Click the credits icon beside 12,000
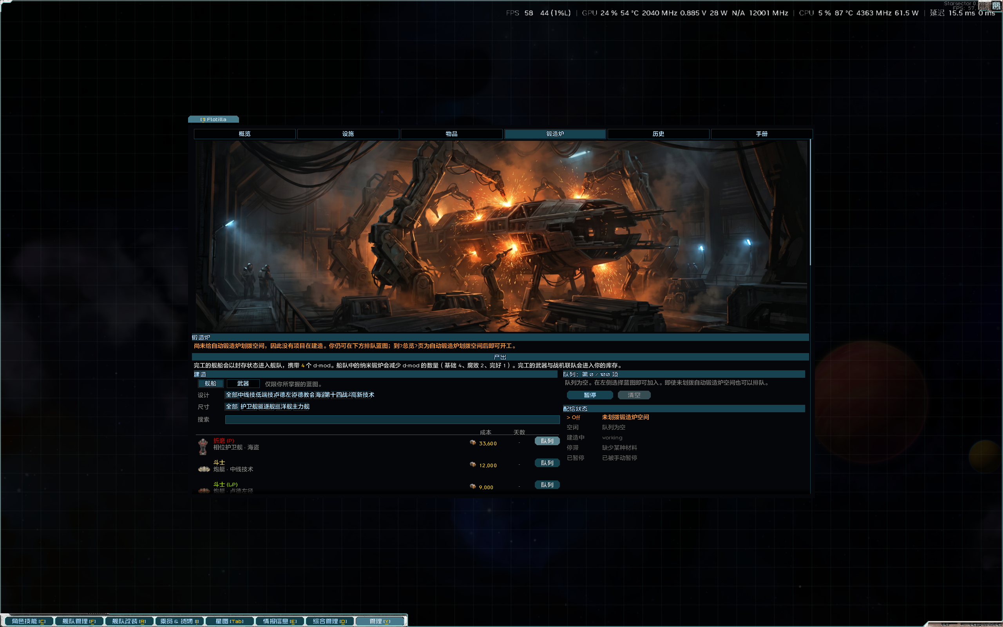The height and width of the screenshot is (627, 1003). point(473,464)
